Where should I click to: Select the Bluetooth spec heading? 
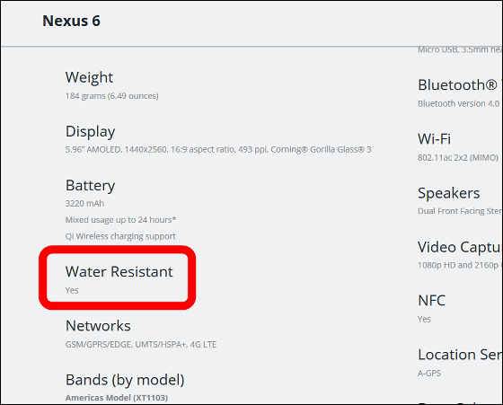point(457,85)
